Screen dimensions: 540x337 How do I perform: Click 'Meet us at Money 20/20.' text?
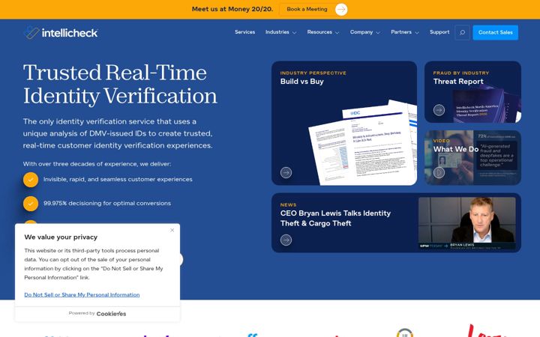coord(232,9)
